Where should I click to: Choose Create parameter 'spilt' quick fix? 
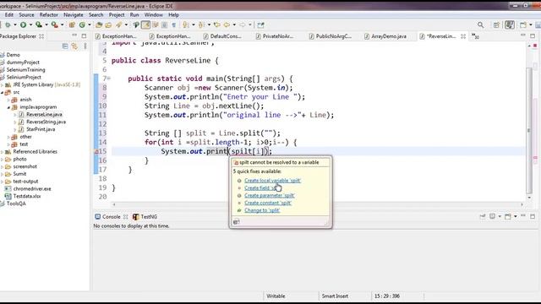270,195
